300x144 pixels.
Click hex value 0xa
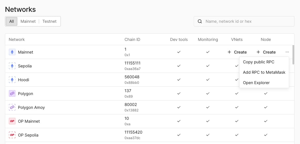tap(127, 124)
